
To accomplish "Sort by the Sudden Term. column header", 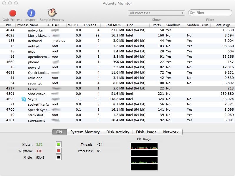I will [x=198, y=25].
